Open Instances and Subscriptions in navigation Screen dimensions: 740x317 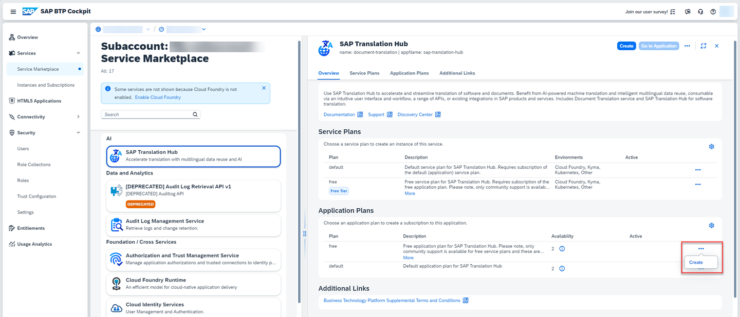(x=45, y=85)
